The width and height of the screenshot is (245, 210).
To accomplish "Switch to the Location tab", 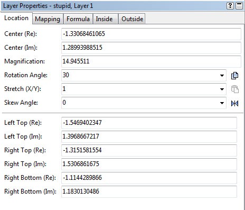I will click(x=16, y=18).
